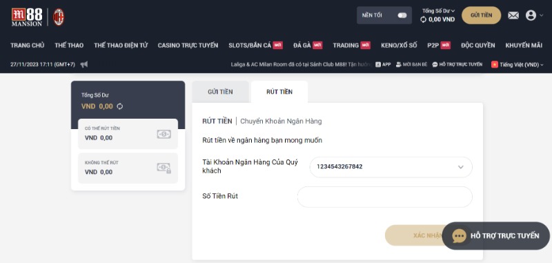The width and height of the screenshot is (552, 263).
Task: Open the user profile avatar icon
Action: click(x=531, y=15)
